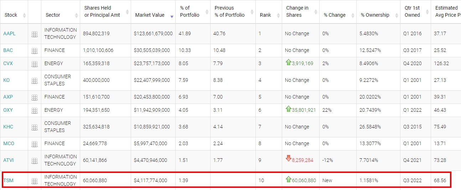The image size is (461, 190).
Task: Click the grid icon in the KHC row
Action: (x=35, y=127)
